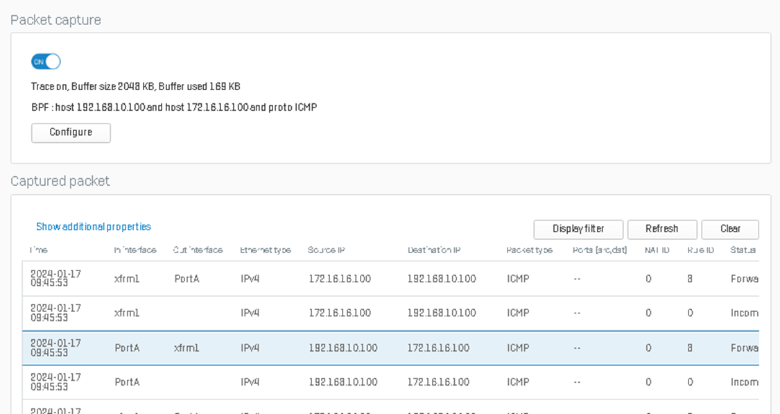Select the first xfrm1 ICMP packet row
This screenshot has height=414, width=780.
(x=347, y=278)
